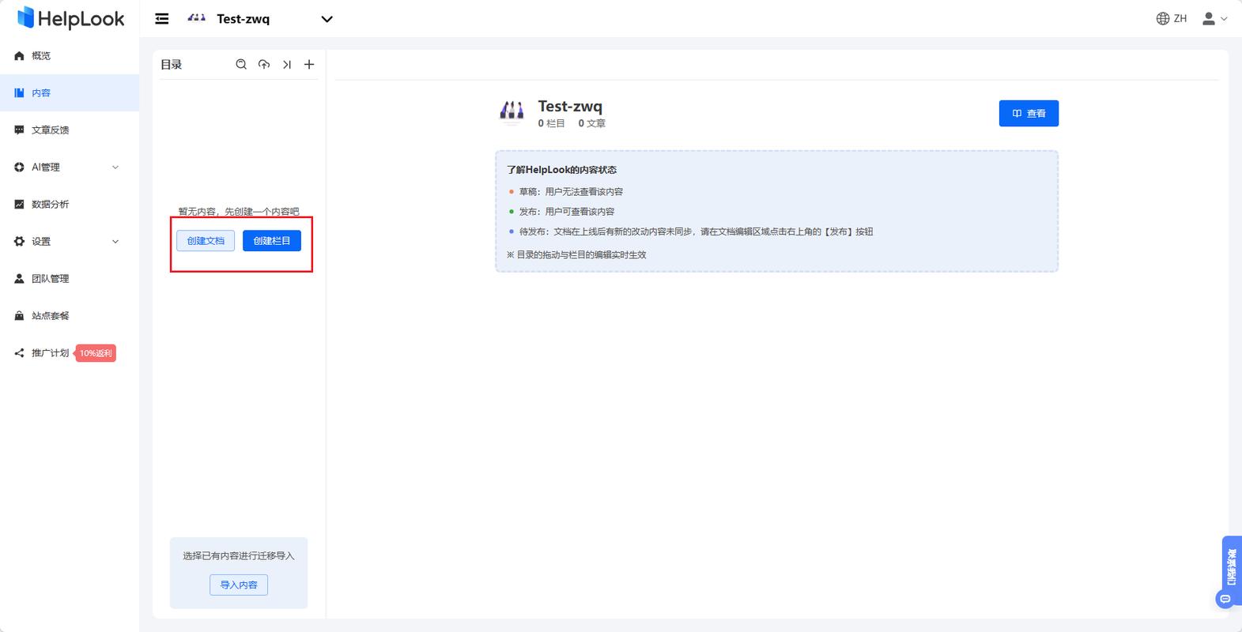Click the 了解HelpLook的内容状态 heading
1242x632 pixels.
pyautogui.click(x=561, y=170)
